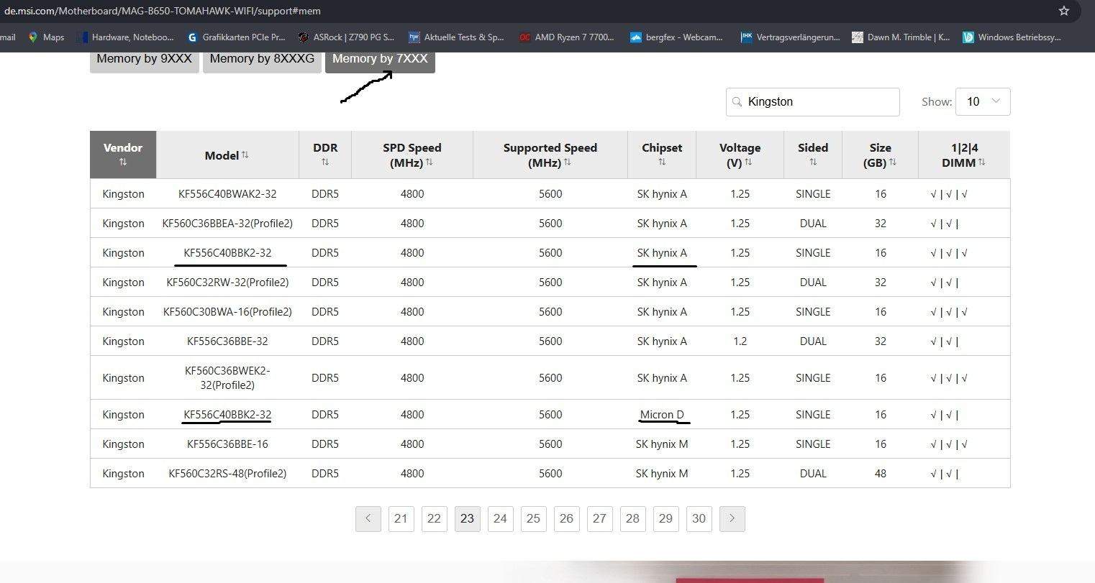Go to page 21

pyautogui.click(x=401, y=518)
